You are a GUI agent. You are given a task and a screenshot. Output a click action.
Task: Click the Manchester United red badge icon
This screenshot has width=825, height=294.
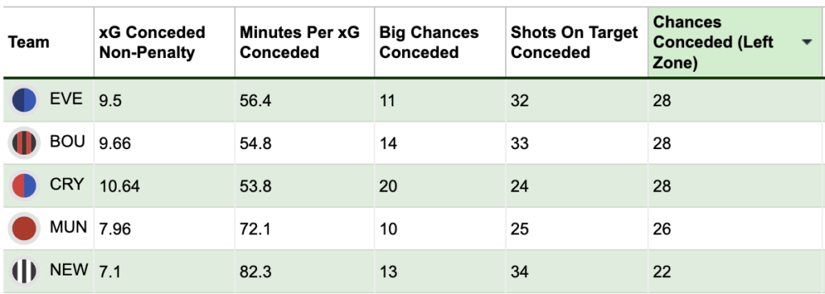click(24, 228)
